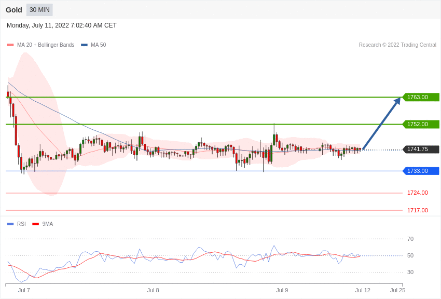Click the Gold chart title
Viewport: 441px width, 299px height.
[14, 10]
